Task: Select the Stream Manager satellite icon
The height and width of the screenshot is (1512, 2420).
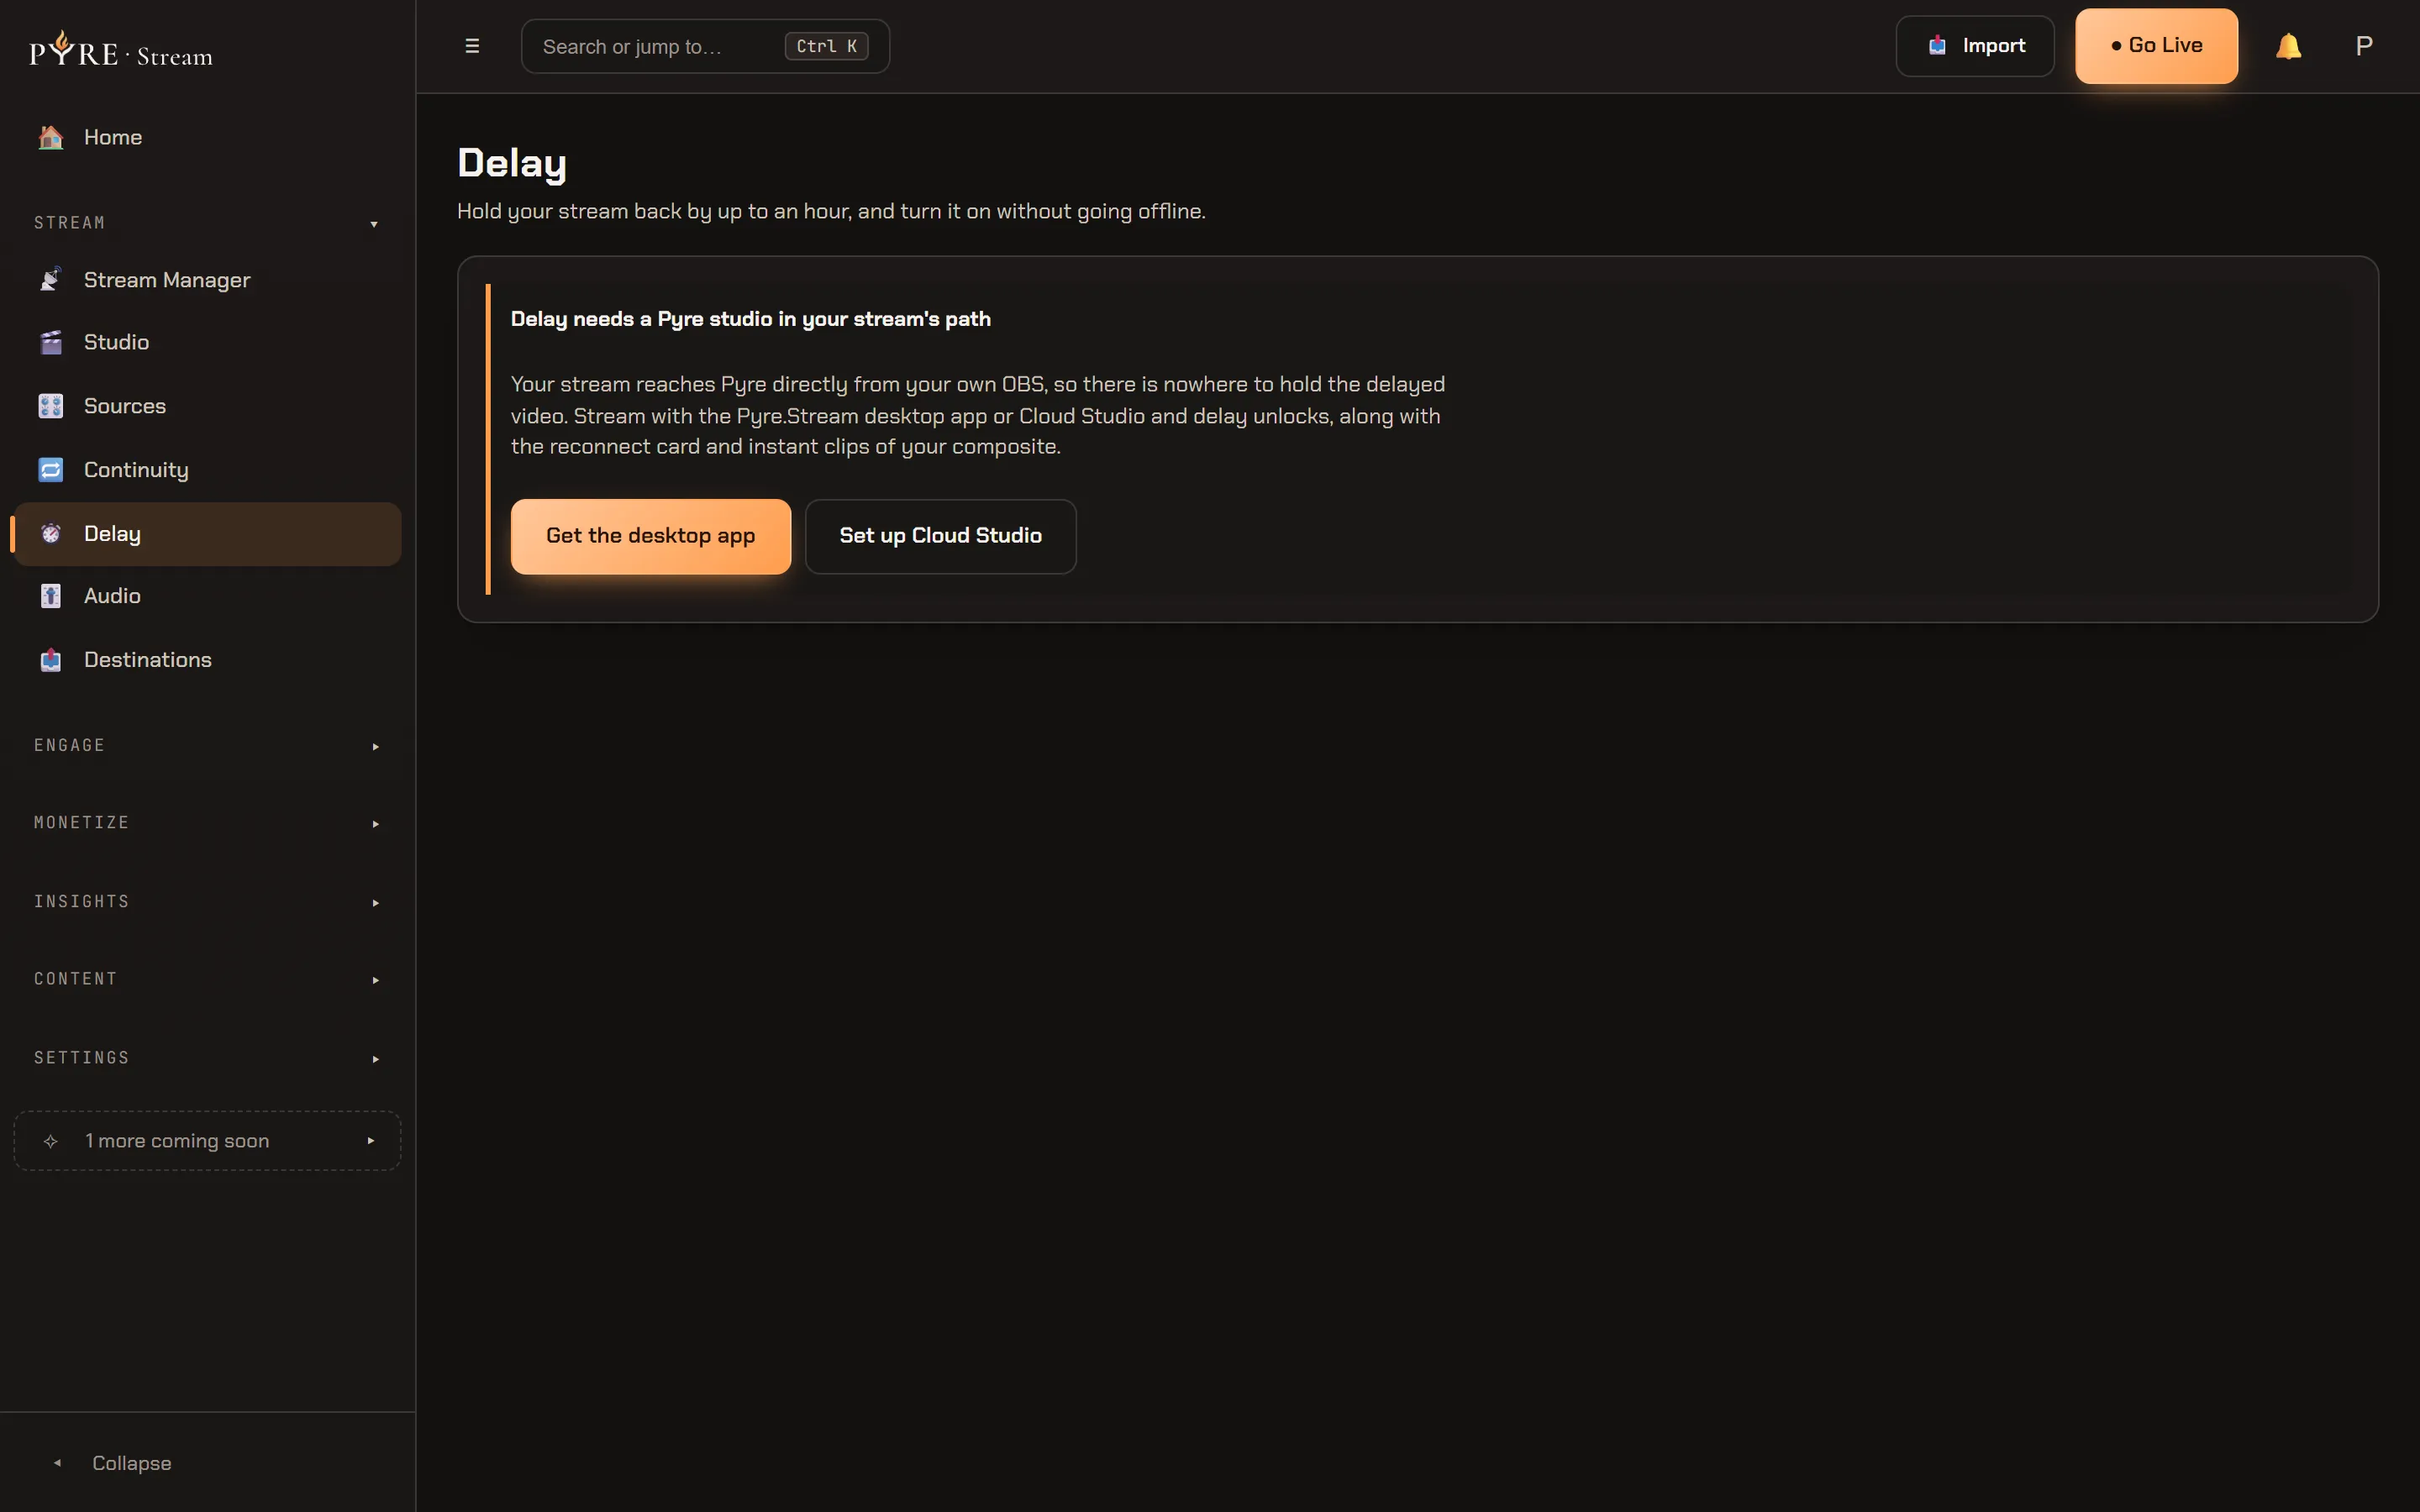Action: point(51,280)
